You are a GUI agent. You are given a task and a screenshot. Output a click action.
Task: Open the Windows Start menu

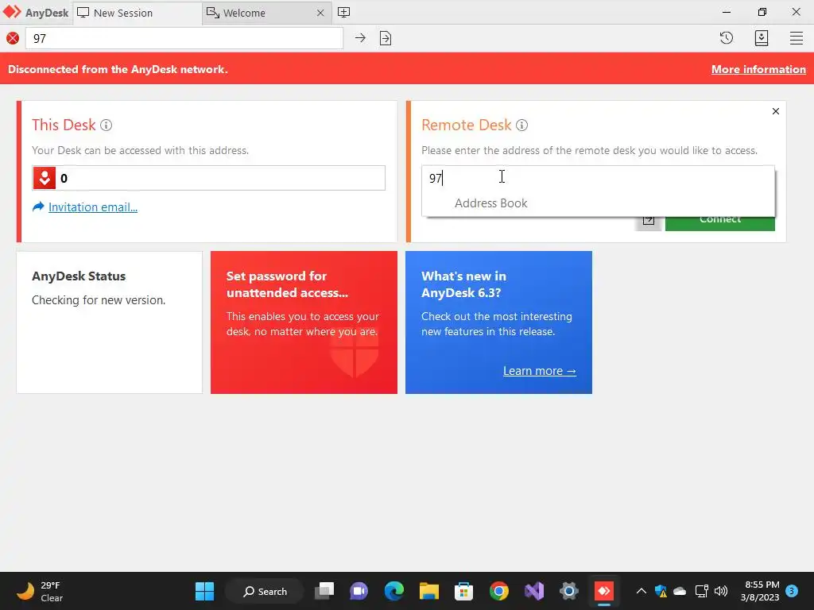pyautogui.click(x=204, y=591)
